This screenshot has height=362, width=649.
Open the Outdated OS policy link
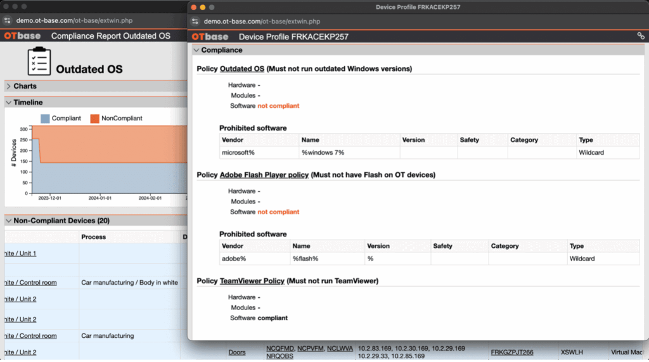point(241,68)
